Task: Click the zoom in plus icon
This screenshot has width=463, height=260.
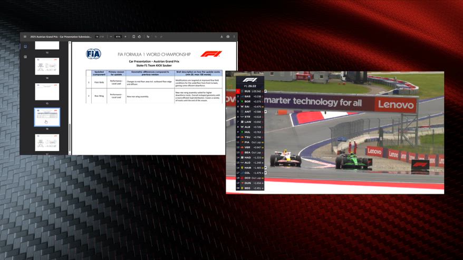Action: click(x=126, y=37)
